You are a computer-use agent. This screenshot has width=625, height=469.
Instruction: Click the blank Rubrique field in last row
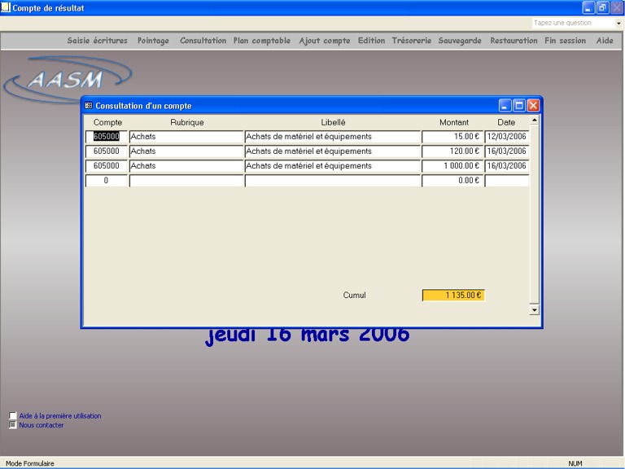[186, 181]
